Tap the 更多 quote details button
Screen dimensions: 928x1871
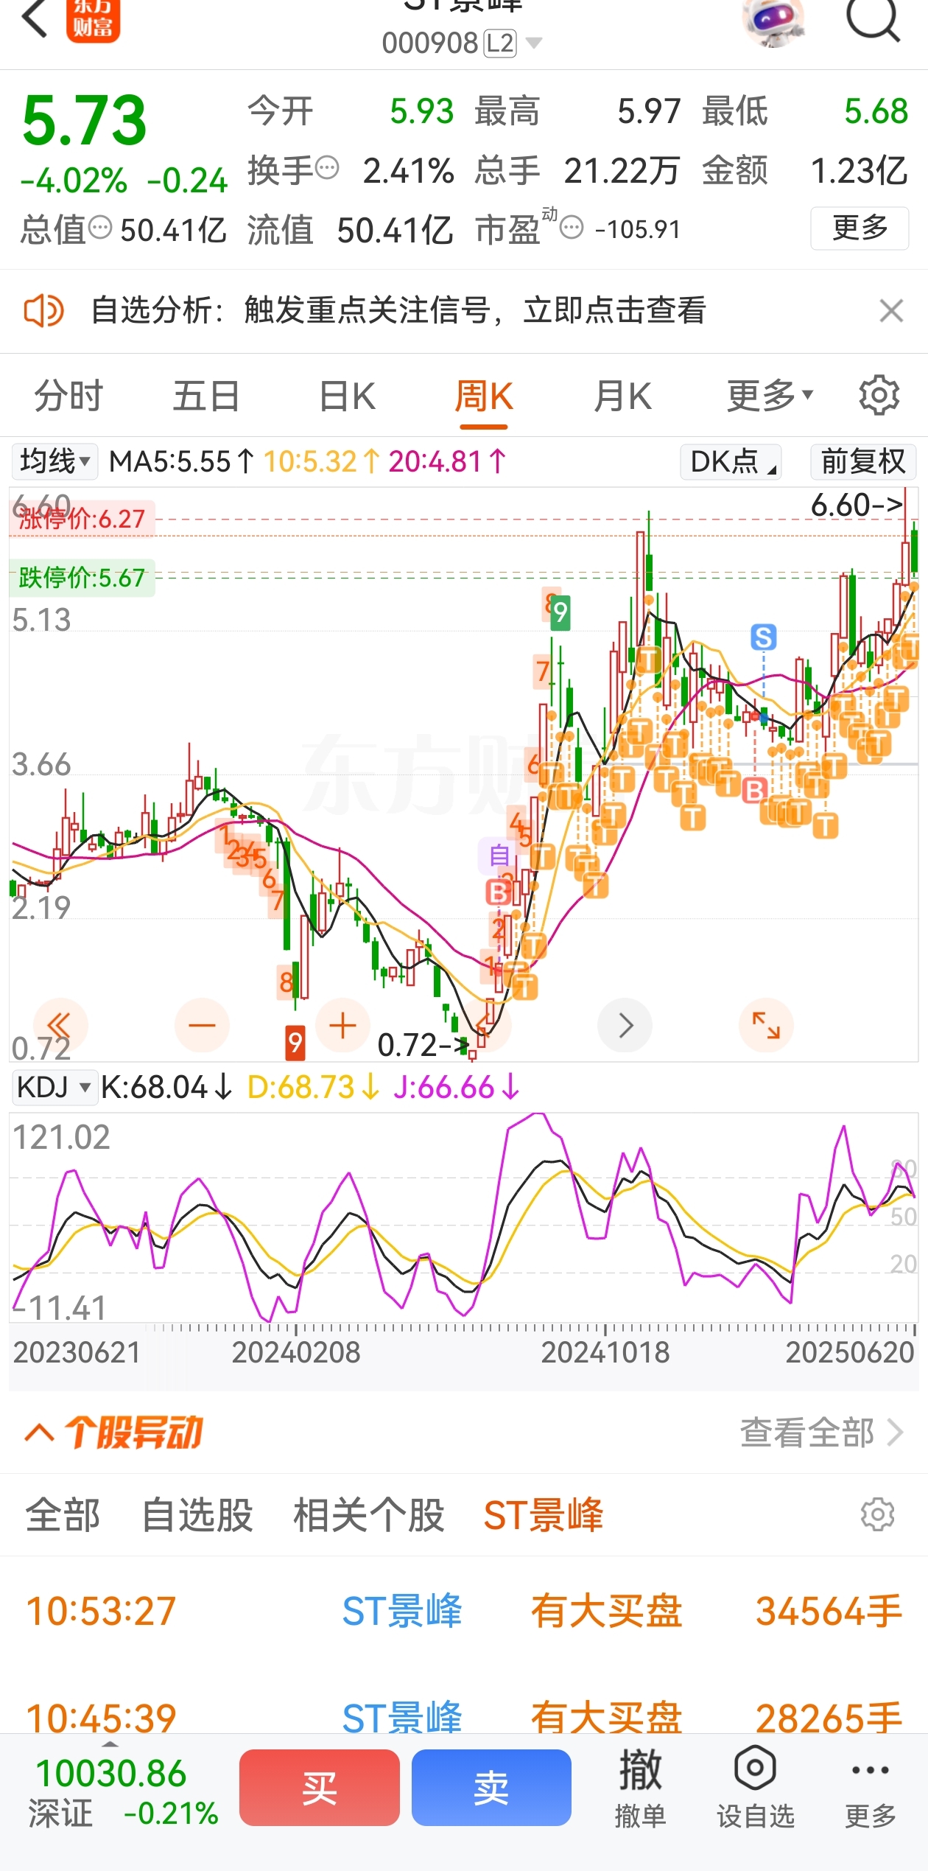click(x=860, y=228)
